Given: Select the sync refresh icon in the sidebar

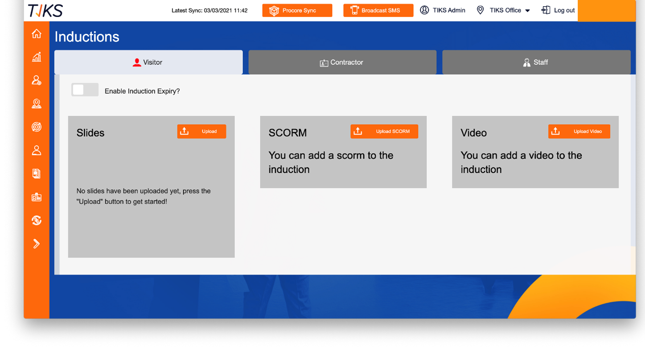Looking at the screenshot, I should point(37,220).
